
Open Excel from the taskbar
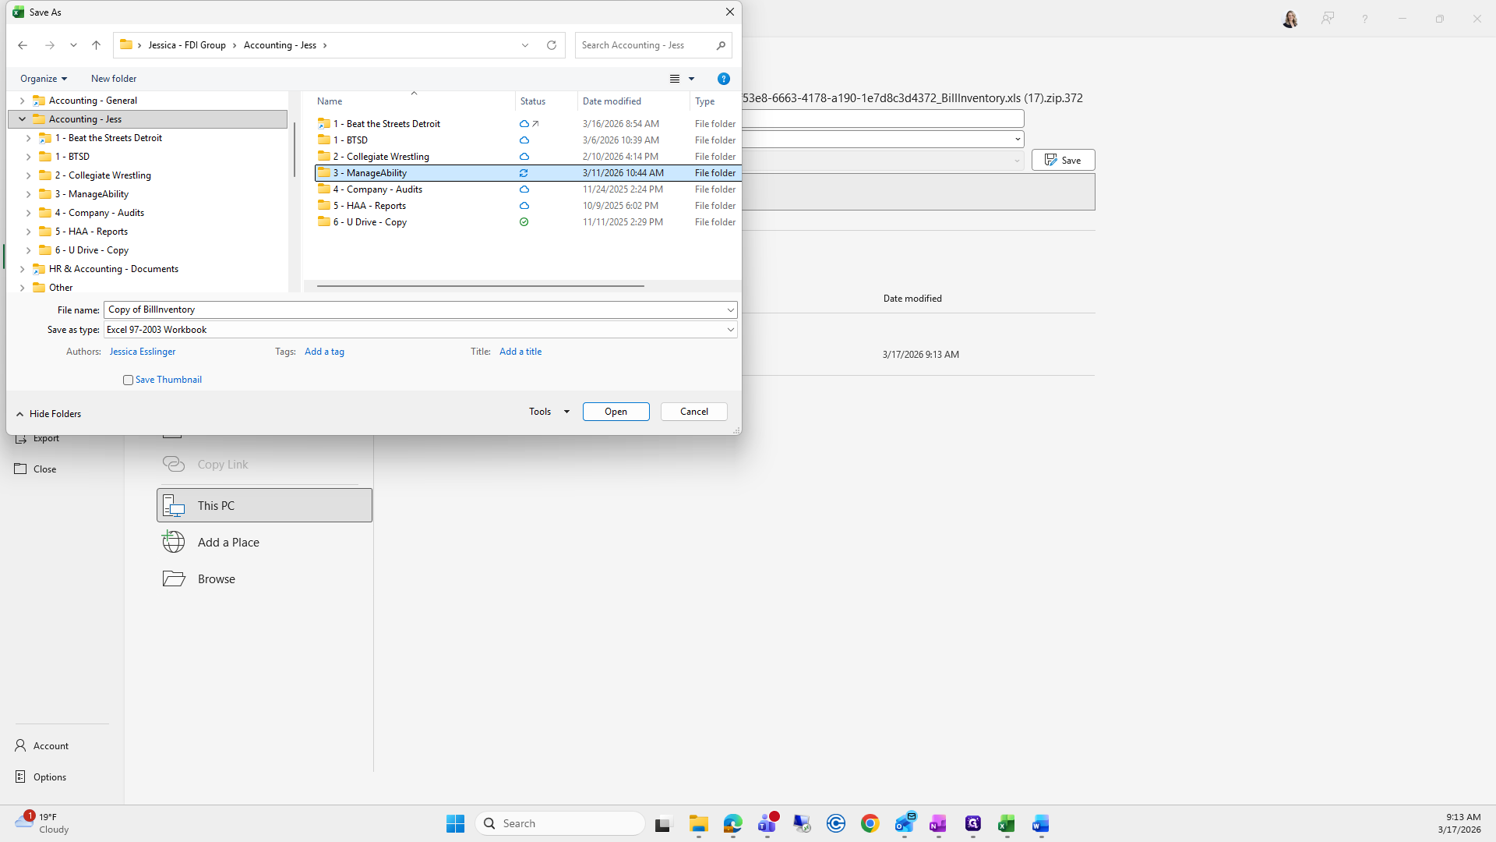1006,824
